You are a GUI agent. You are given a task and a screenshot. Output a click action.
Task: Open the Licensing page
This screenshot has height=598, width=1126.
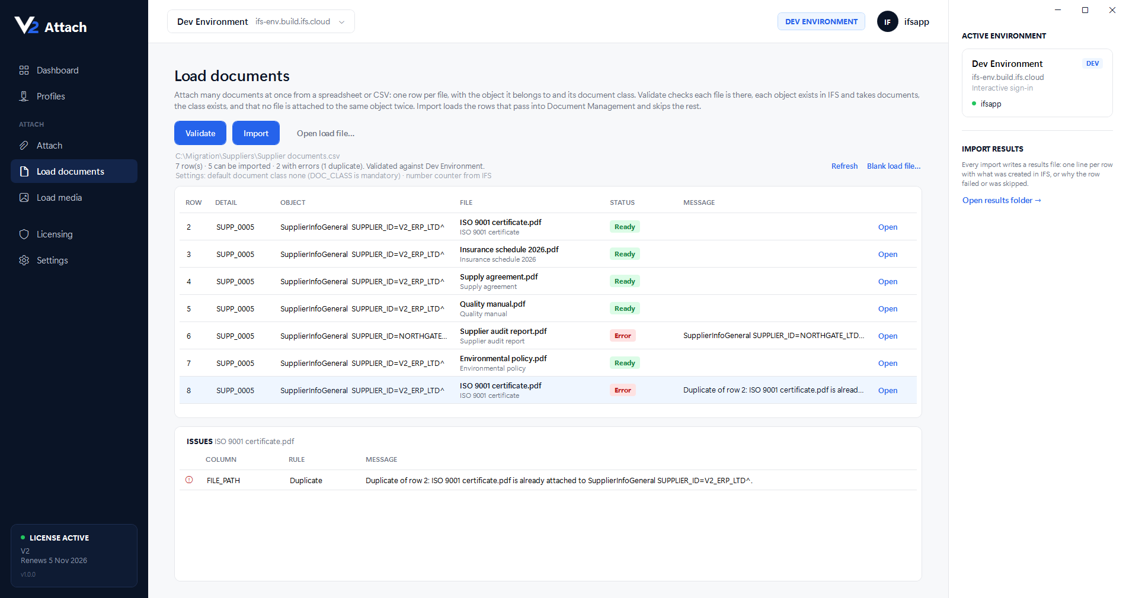[74, 234]
